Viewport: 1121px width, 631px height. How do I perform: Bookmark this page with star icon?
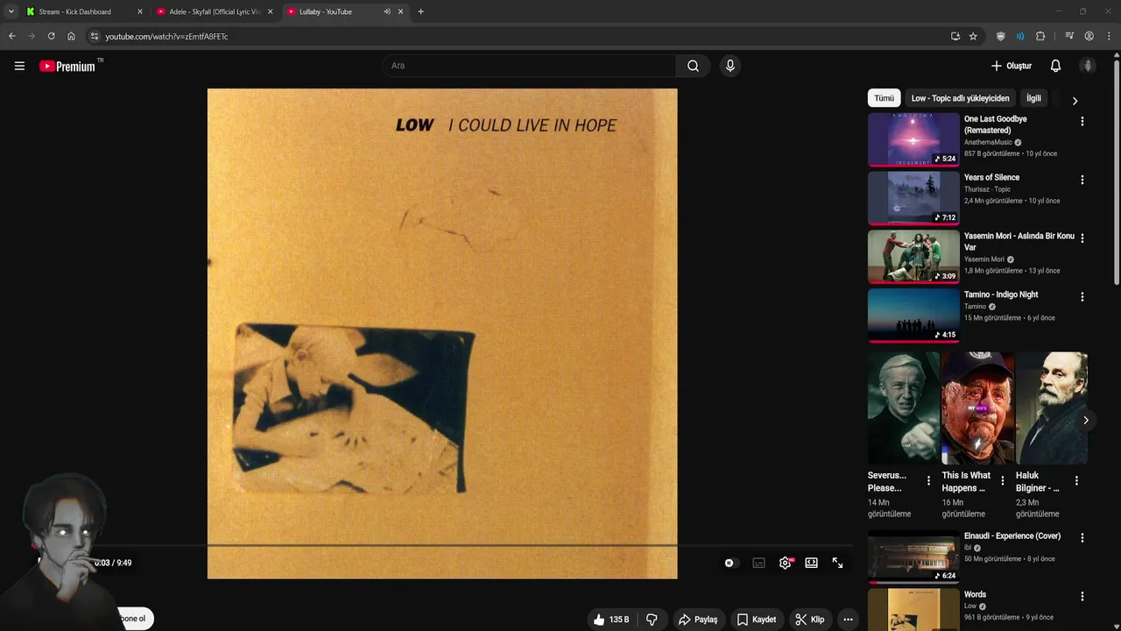tap(973, 36)
